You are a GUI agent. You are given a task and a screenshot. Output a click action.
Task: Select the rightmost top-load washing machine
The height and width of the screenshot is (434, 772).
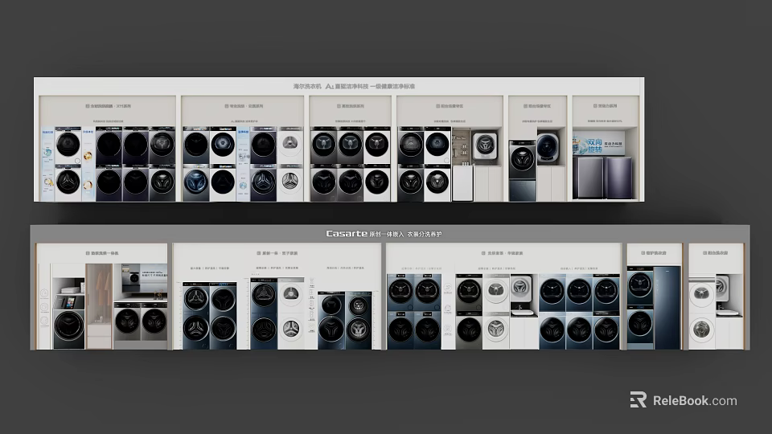point(618,177)
